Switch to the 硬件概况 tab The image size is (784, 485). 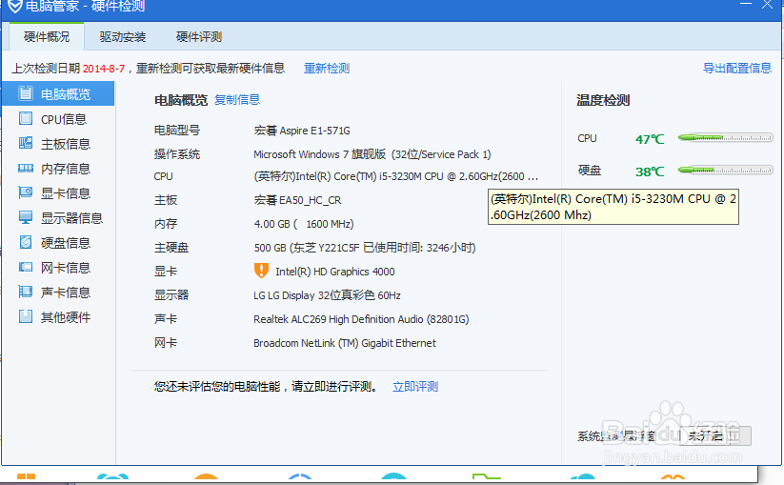(x=47, y=36)
